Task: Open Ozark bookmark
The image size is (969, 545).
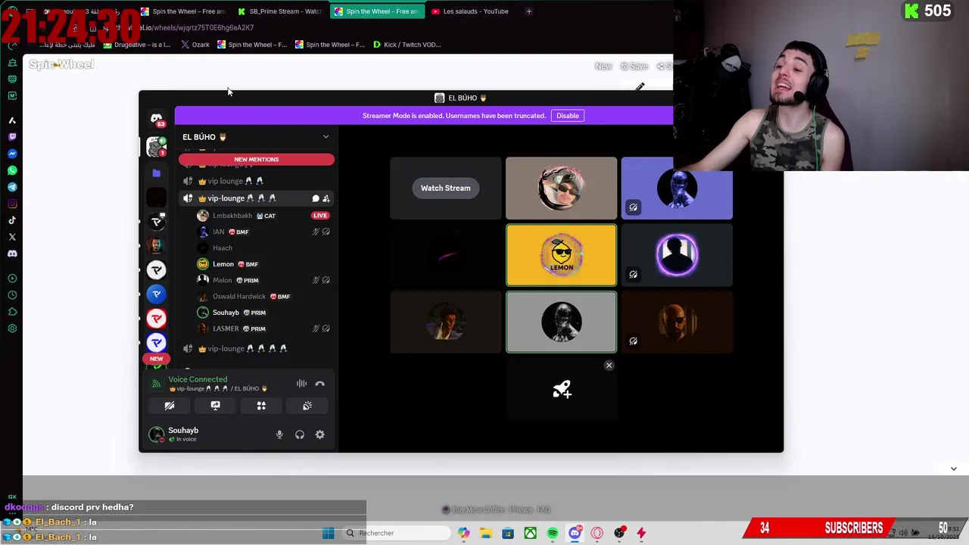Action: (195, 45)
